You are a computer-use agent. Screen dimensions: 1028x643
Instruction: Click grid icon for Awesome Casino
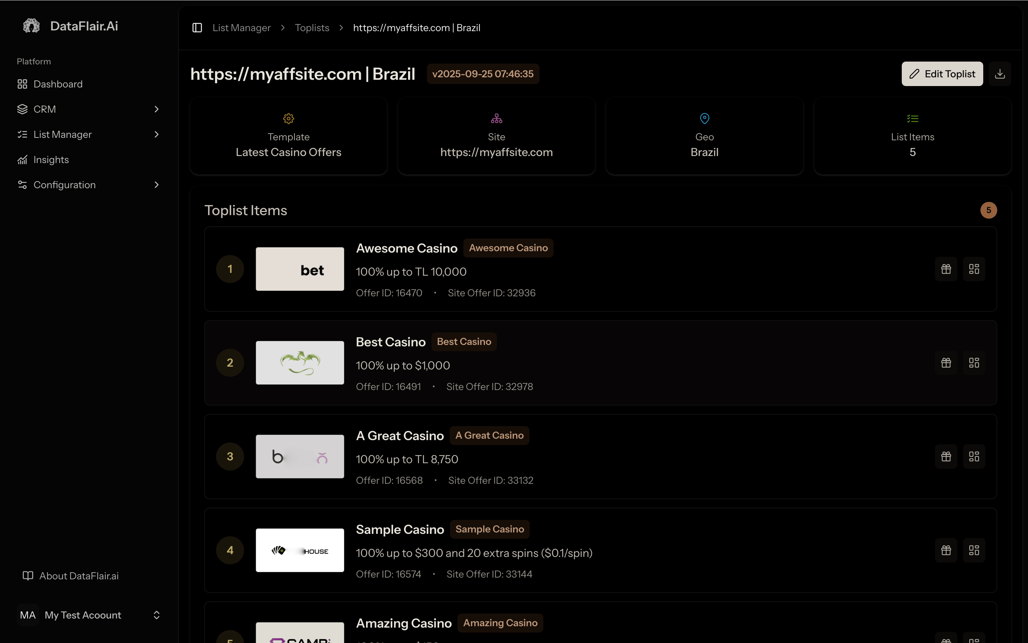click(973, 269)
